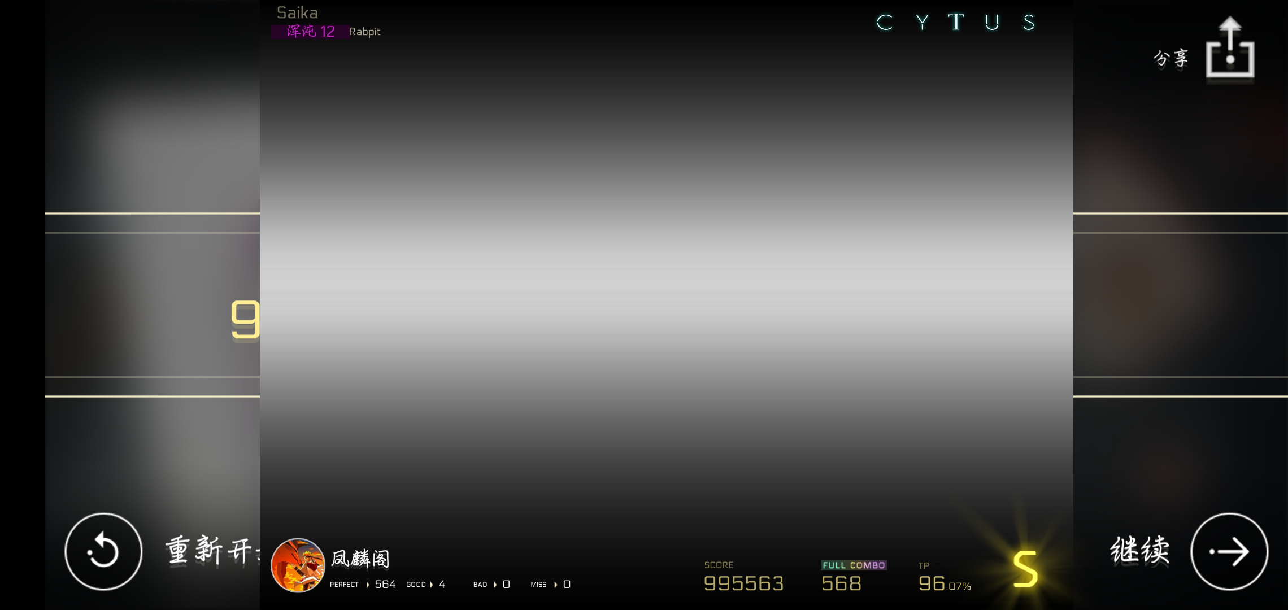
Task: Tap the song title Saika
Action: click(x=297, y=12)
